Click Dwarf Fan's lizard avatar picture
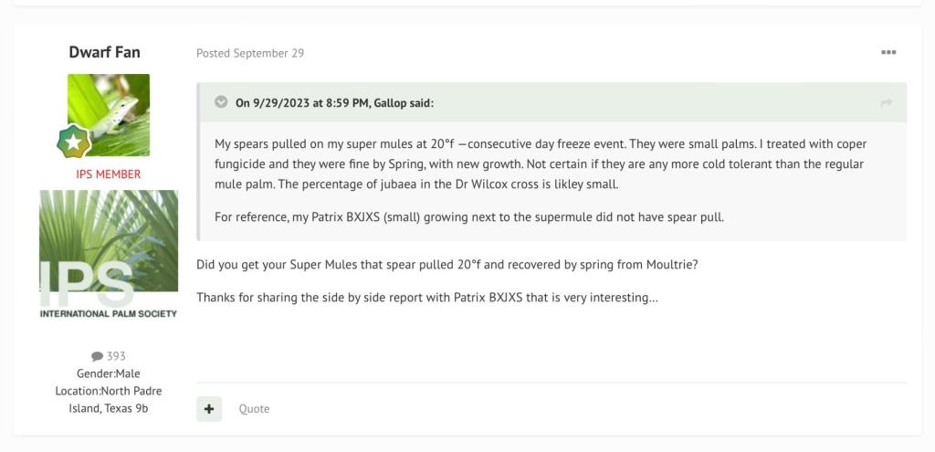Image resolution: width=935 pixels, height=452 pixels. point(109,114)
